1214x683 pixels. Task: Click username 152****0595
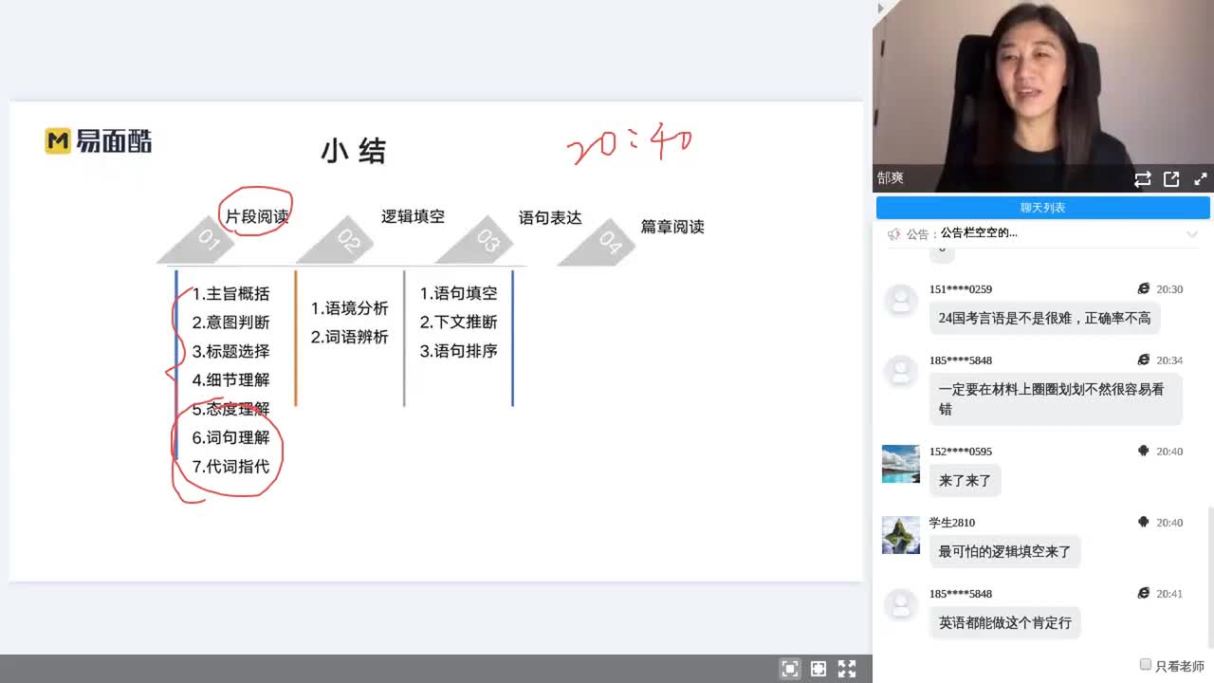click(x=961, y=452)
